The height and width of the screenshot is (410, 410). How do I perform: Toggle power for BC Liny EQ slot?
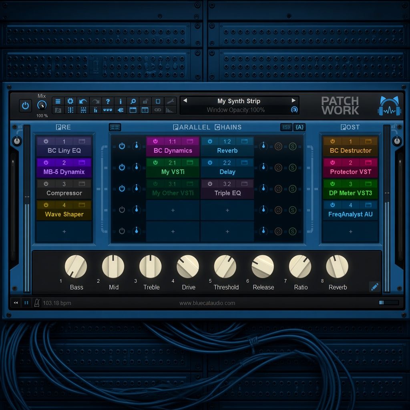(46, 141)
